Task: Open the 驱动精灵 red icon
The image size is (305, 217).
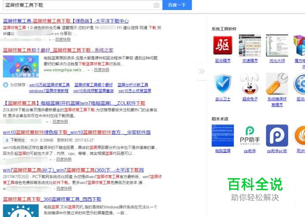Action: pyautogui.click(x=223, y=45)
